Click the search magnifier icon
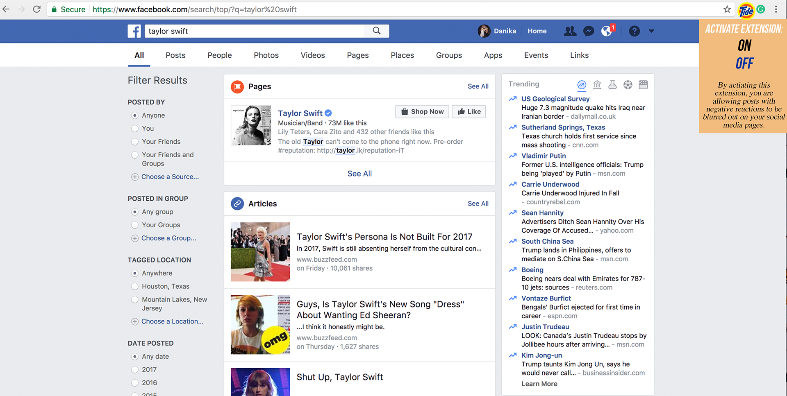The width and height of the screenshot is (787, 396). click(x=376, y=31)
